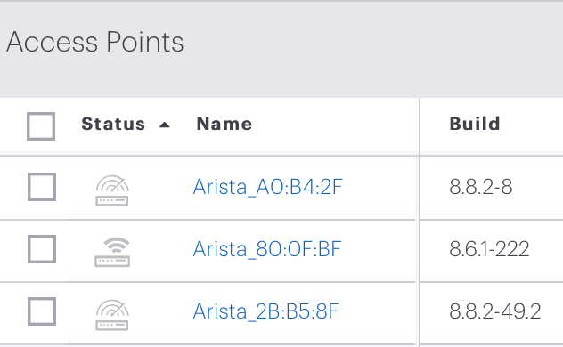Image resolution: width=563 pixels, height=347 pixels.
Task: Sort access points by Build column
Action: click(x=475, y=124)
